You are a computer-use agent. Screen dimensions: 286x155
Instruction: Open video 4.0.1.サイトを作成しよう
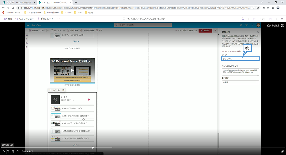(x=72, y=108)
